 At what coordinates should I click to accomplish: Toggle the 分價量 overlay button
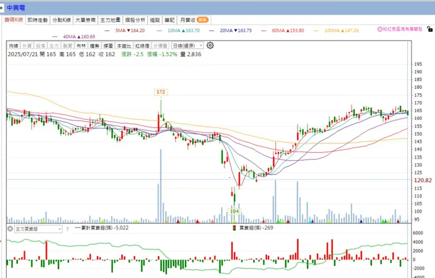point(160,45)
